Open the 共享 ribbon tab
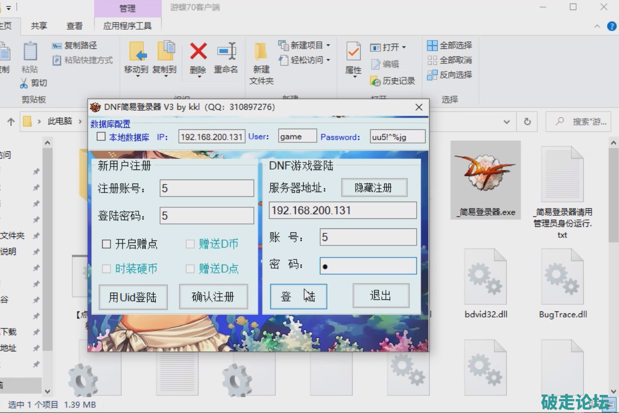 coord(39,26)
